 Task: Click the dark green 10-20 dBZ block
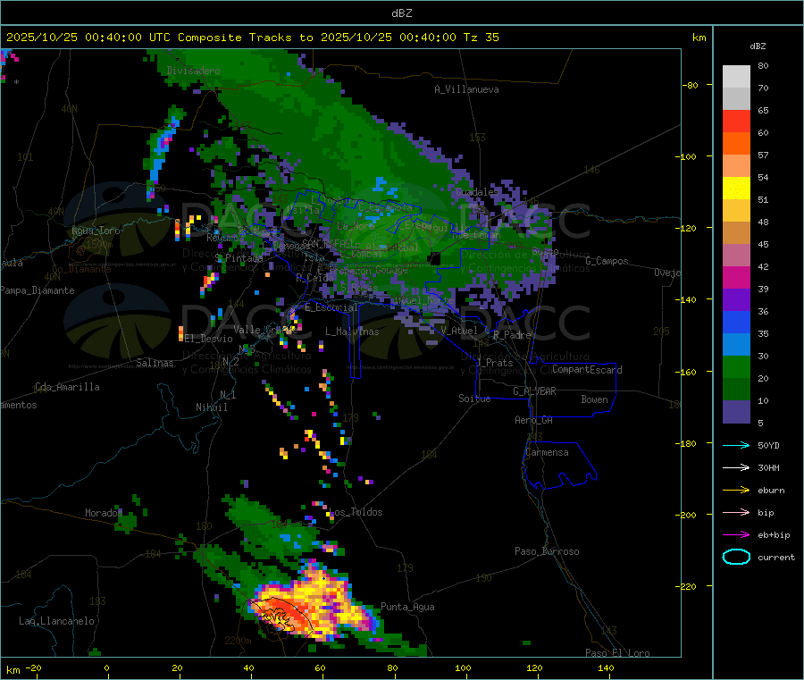click(736, 390)
